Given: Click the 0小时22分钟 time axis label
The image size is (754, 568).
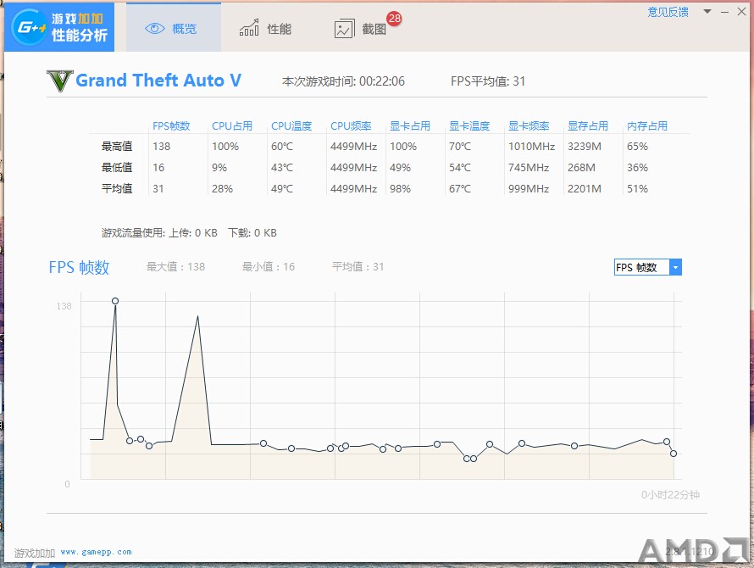Looking at the screenshot, I should pos(670,495).
